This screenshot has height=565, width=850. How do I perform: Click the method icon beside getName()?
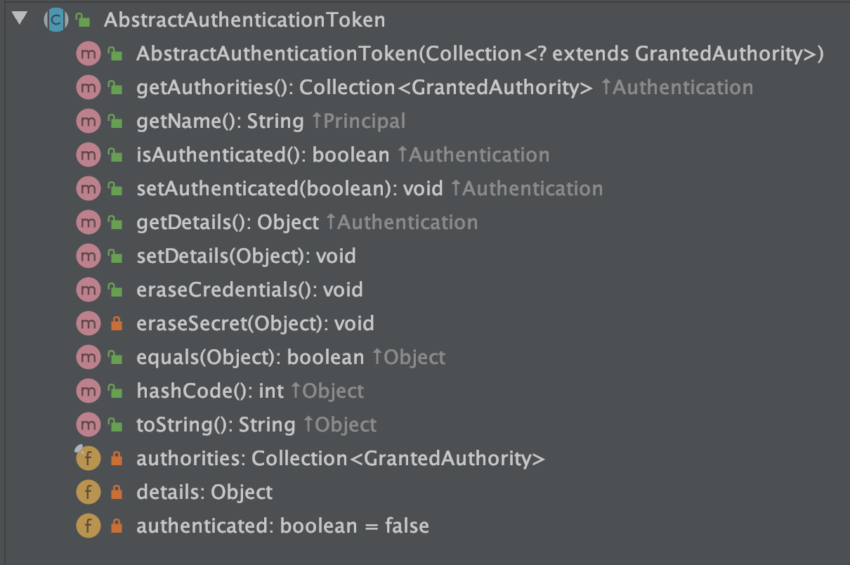[x=87, y=122]
